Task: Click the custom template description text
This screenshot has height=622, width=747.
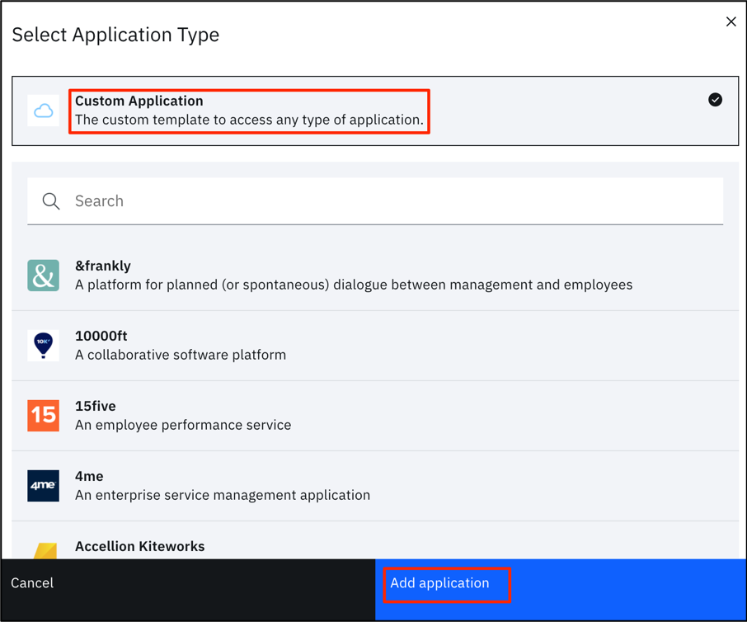Action: pos(249,120)
